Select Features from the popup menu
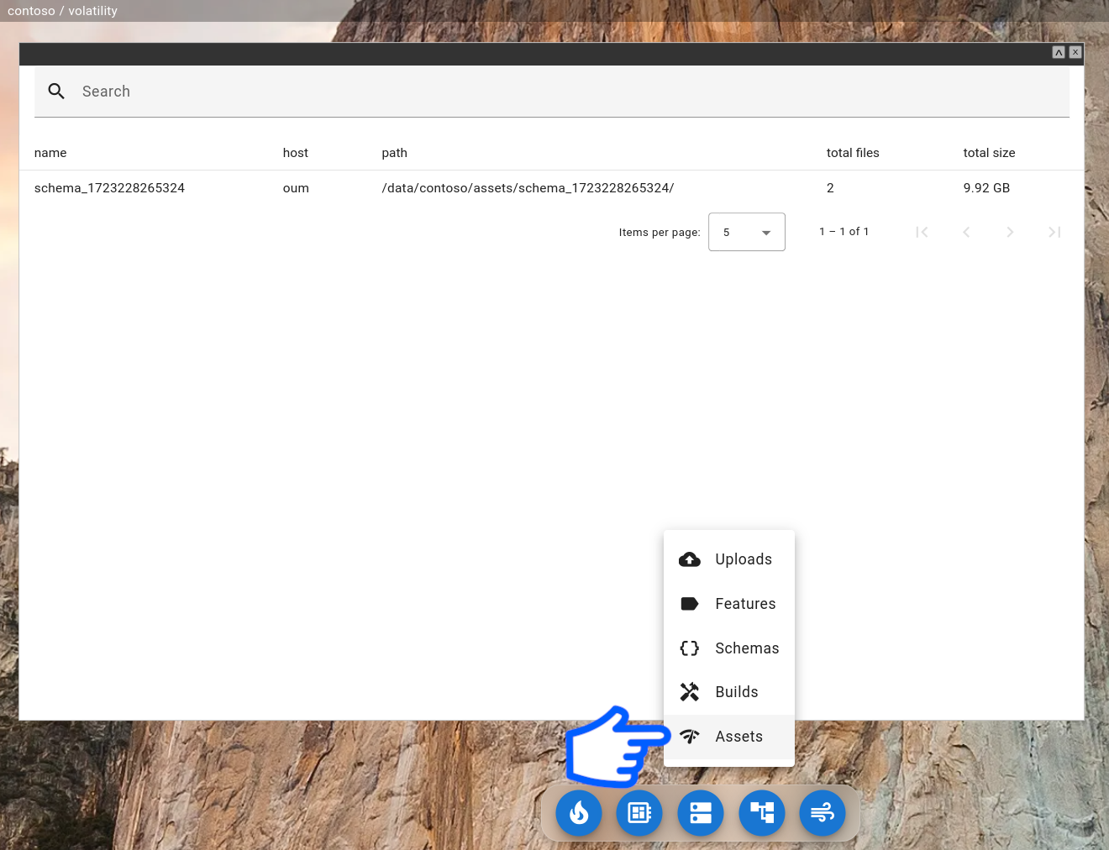Viewport: 1109px width, 850px height. (745, 604)
